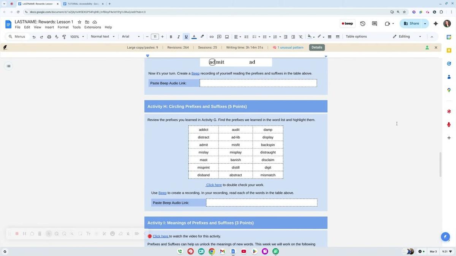Select the print icon in the toolbar
The image size is (456, 256).
click(x=49, y=36)
